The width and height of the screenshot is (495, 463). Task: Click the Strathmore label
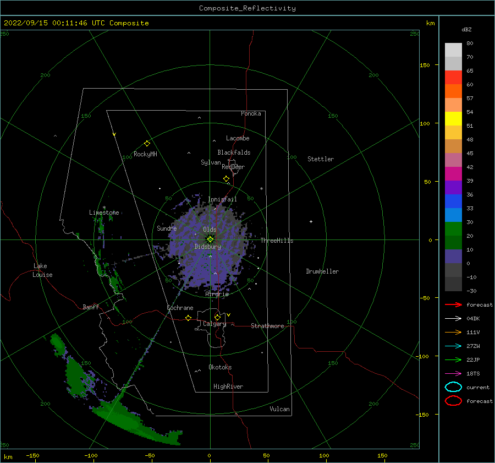click(267, 326)
